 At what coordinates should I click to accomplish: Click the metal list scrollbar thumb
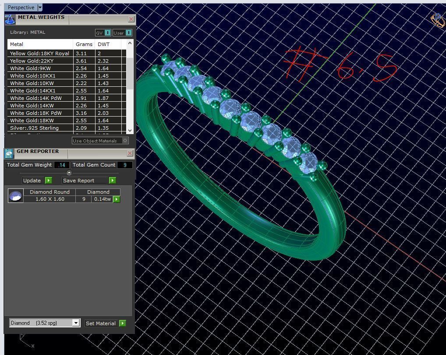pyautogui.click(x=130, y=73)
